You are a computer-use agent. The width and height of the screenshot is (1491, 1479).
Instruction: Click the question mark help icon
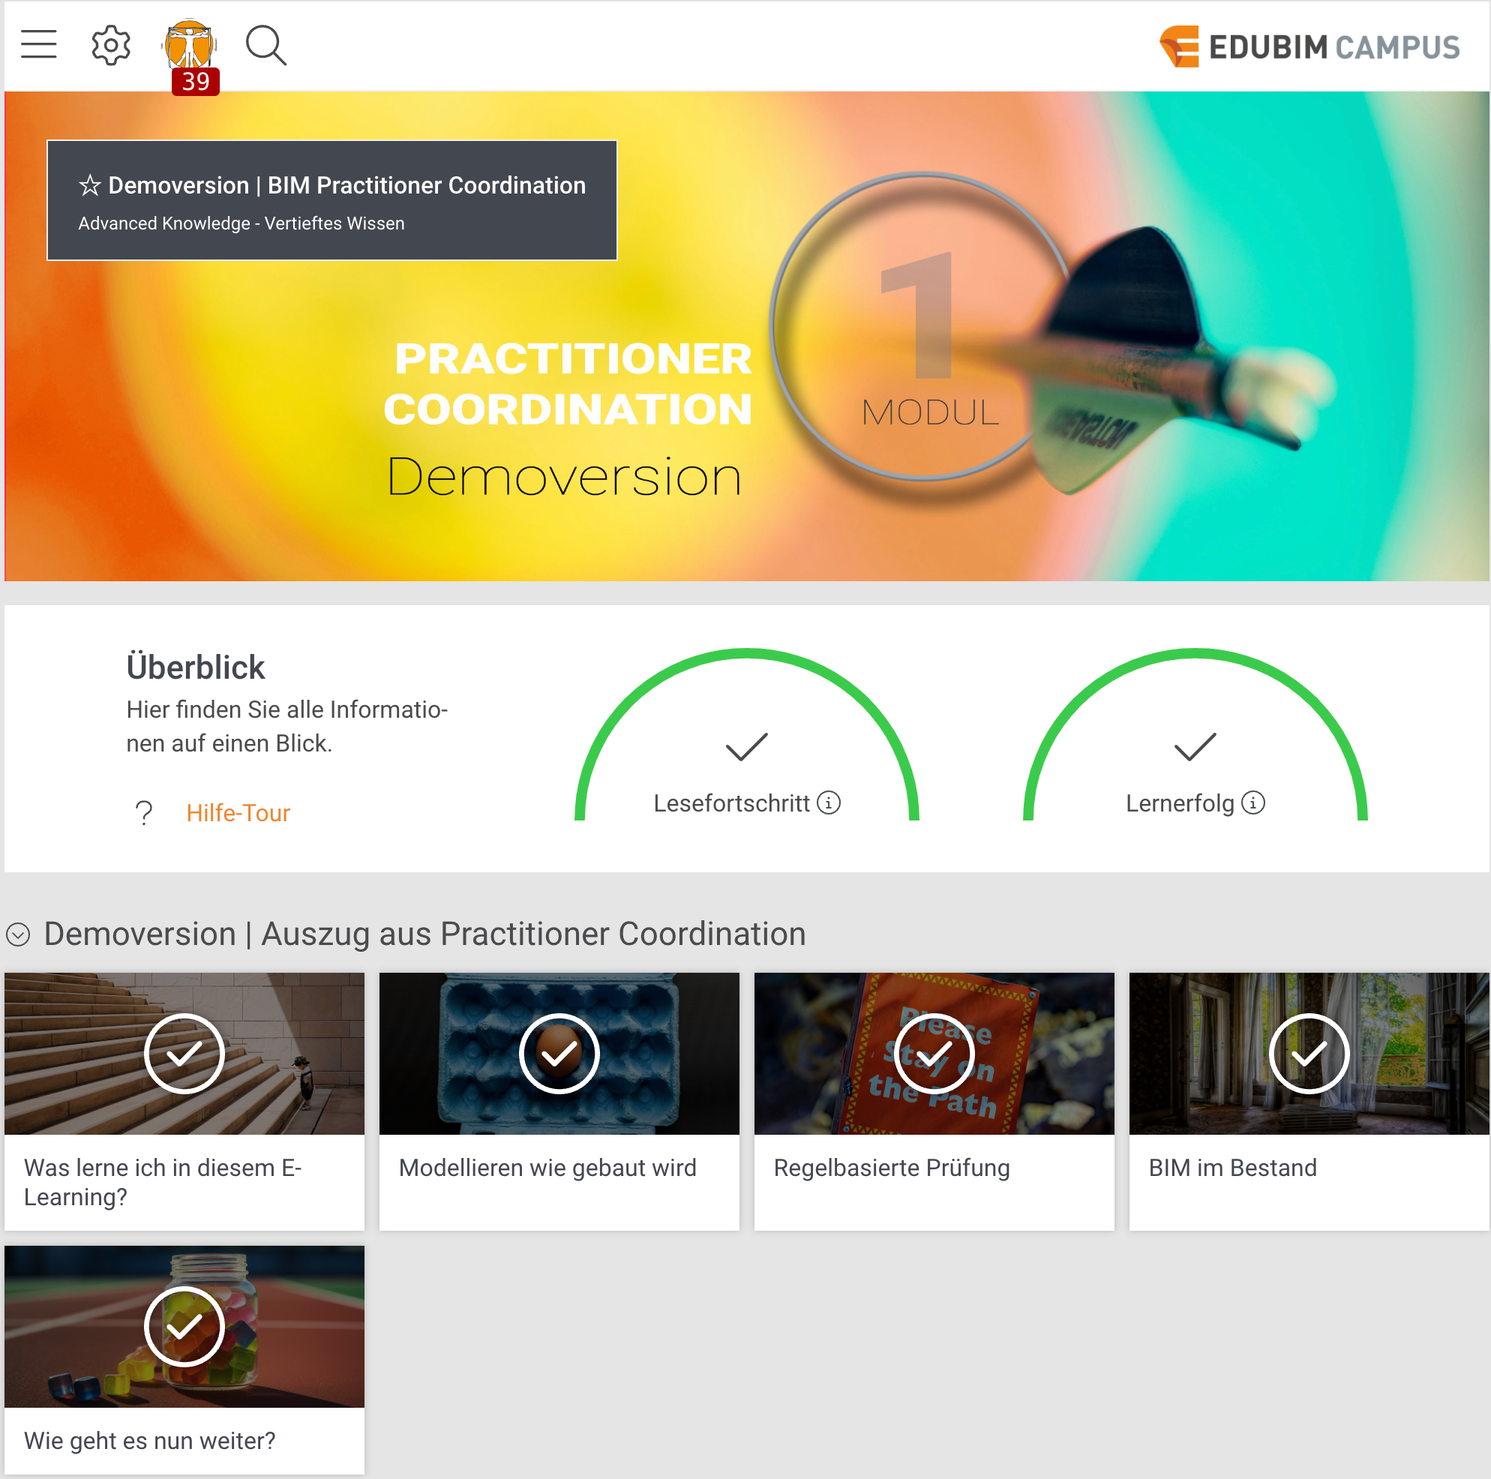click(x=144, y=813)
